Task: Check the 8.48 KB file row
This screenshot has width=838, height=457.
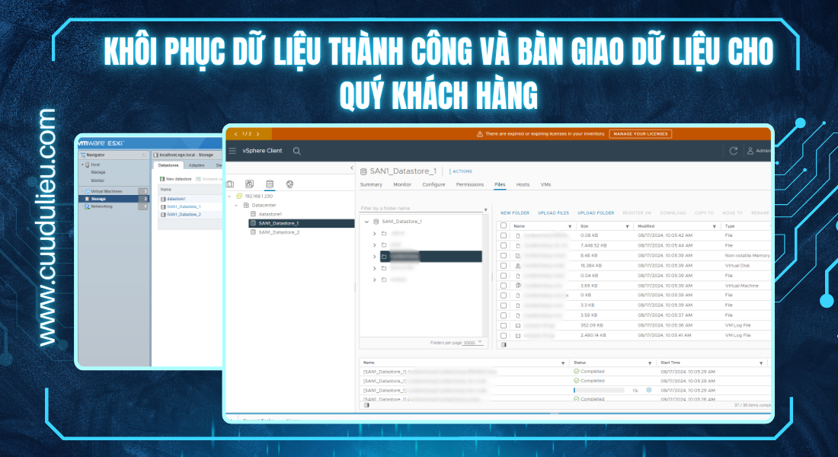Action: point(504,255)
